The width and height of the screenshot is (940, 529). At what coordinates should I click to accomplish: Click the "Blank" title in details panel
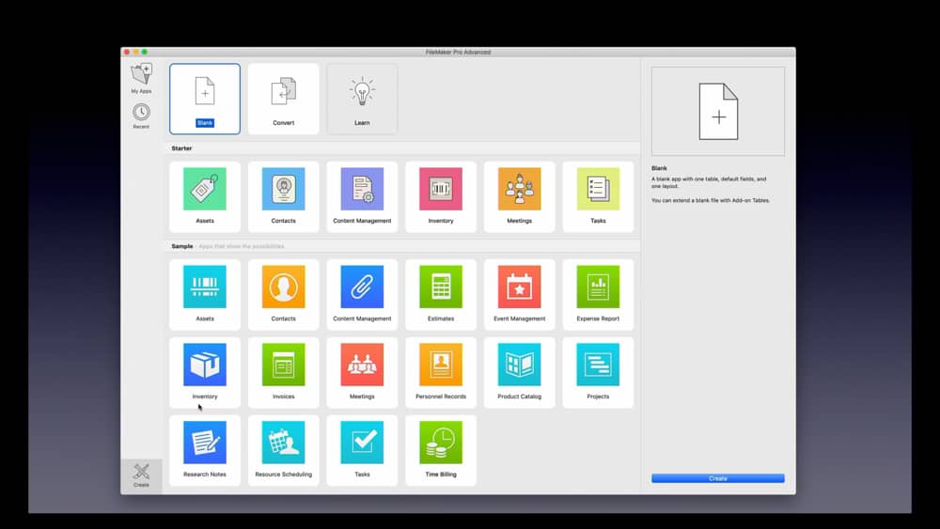coord(659,168)
